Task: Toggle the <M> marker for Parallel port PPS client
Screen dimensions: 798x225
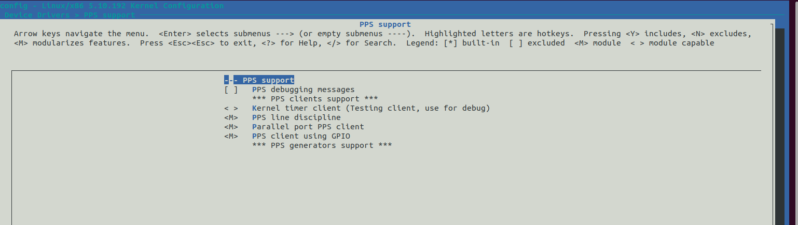Action: (231, 127)
